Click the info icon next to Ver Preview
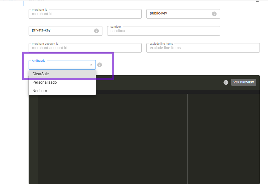 pos(226,82)
